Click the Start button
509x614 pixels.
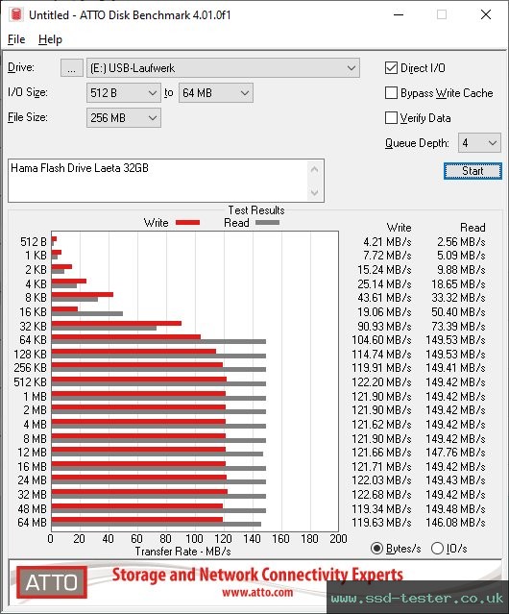473,171
